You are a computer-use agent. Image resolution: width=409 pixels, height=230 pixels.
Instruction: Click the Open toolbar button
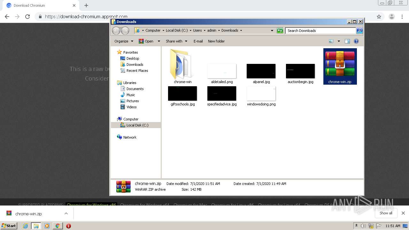(146, 41)
